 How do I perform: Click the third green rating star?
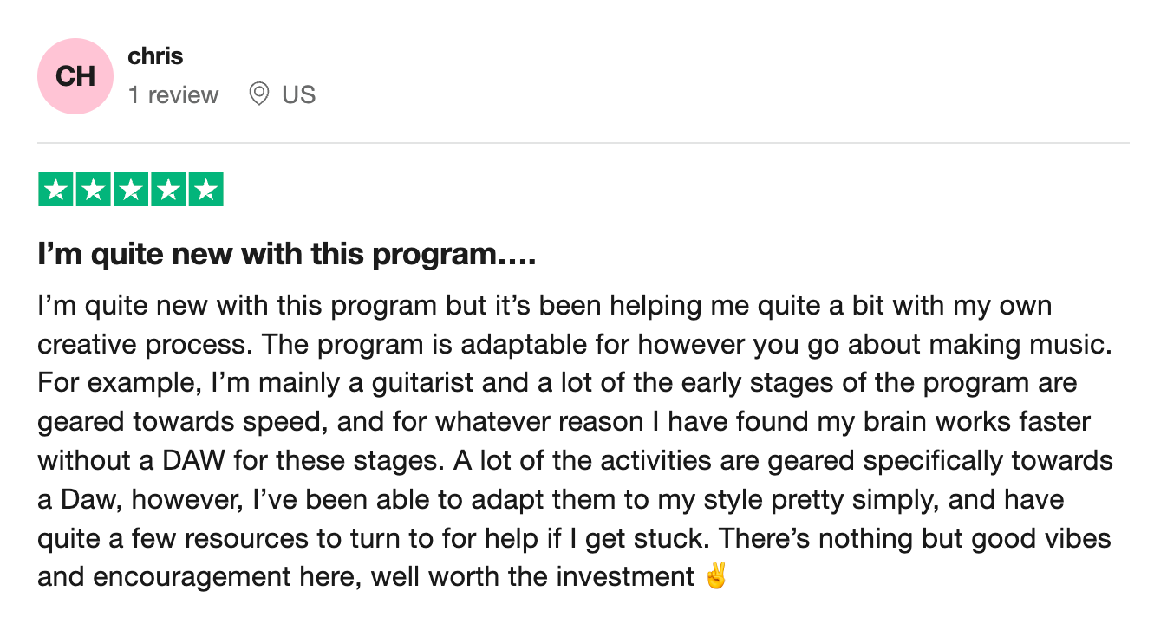pyautogui.click(x=131, y=190)
